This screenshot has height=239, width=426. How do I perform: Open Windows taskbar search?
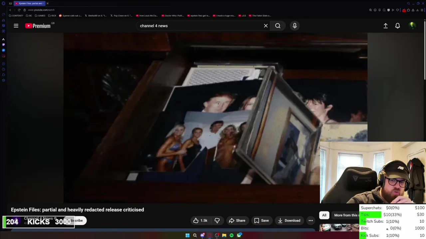coord(195,235)
